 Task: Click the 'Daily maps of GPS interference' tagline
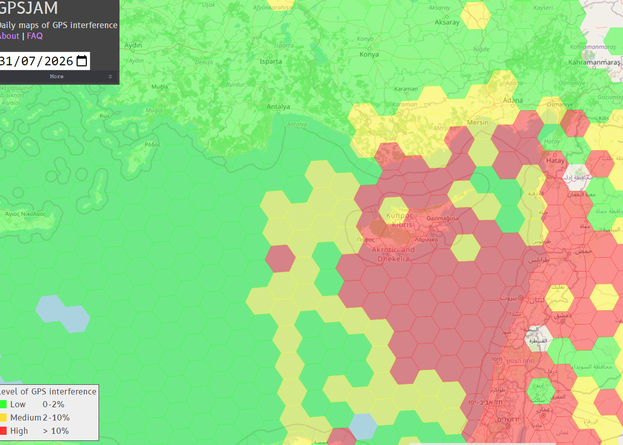pyautogui.click(x=58, y=25)
